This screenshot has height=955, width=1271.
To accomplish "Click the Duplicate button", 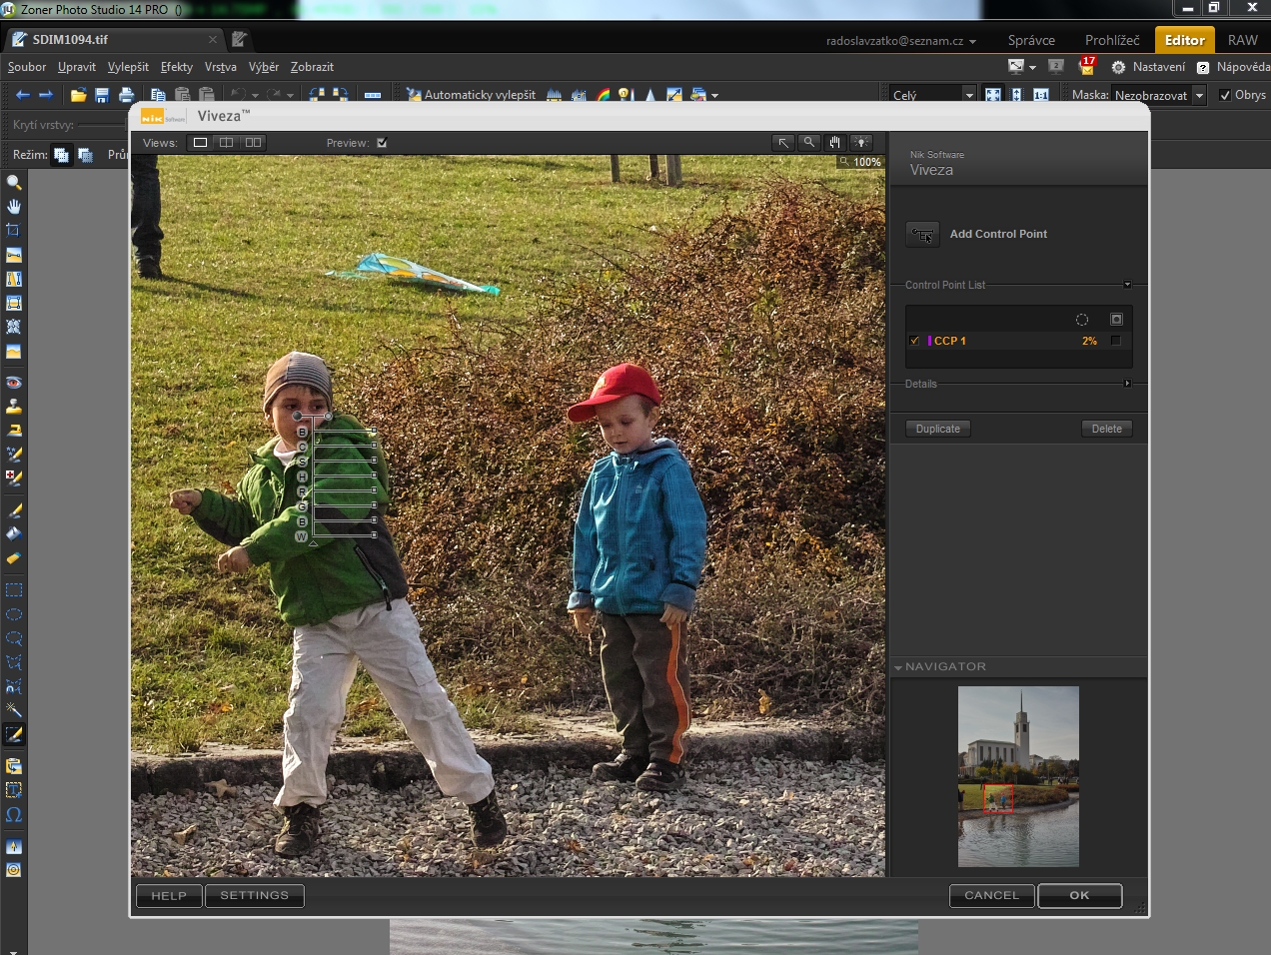I will 937,429.
